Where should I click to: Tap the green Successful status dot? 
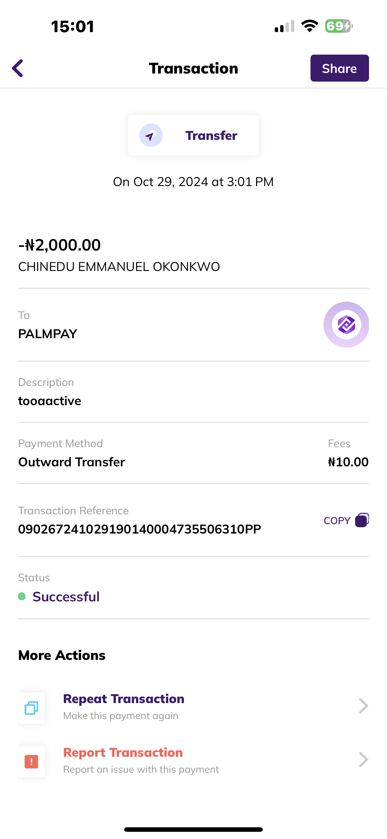22,596
